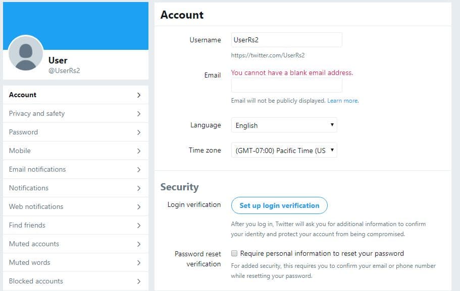
Task: Click the chevron arrow beside Mobile
Action: pyautogui.click(x=139, y=151)
